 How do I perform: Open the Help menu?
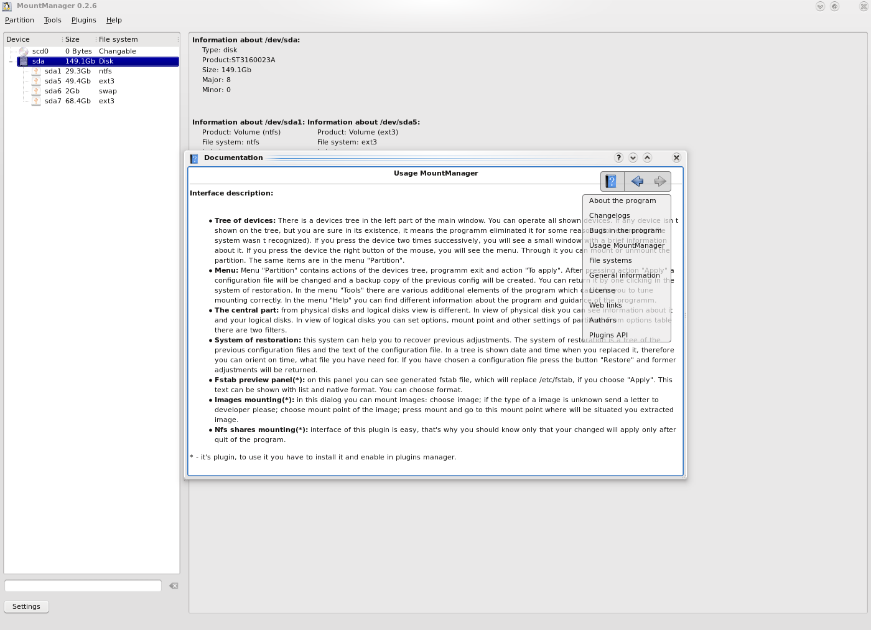(114, 20)
